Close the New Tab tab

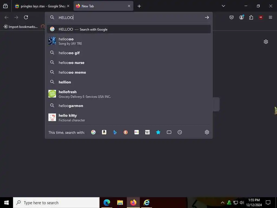coord(129,6)
